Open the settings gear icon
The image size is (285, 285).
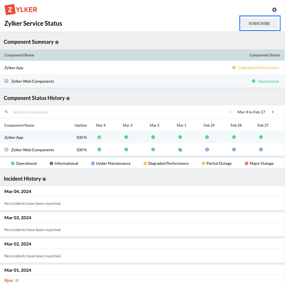pos(274,10)
